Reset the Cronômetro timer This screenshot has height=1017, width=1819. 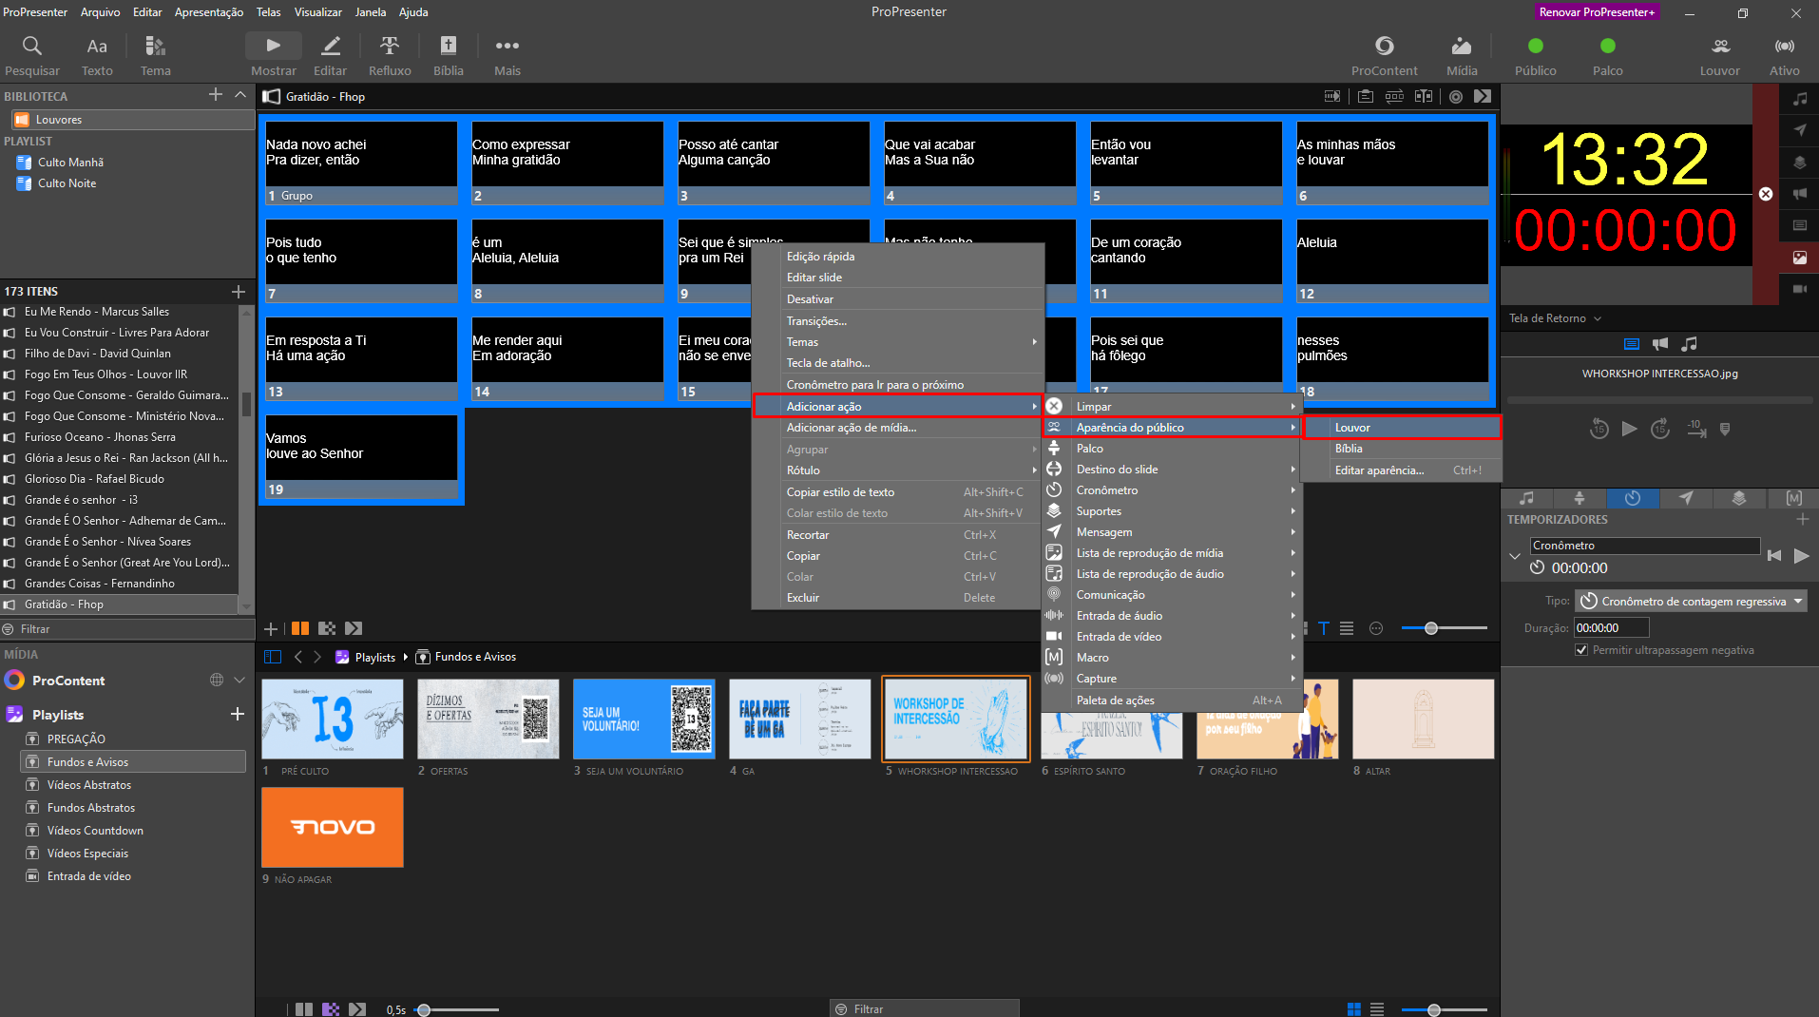point(1773,555)
